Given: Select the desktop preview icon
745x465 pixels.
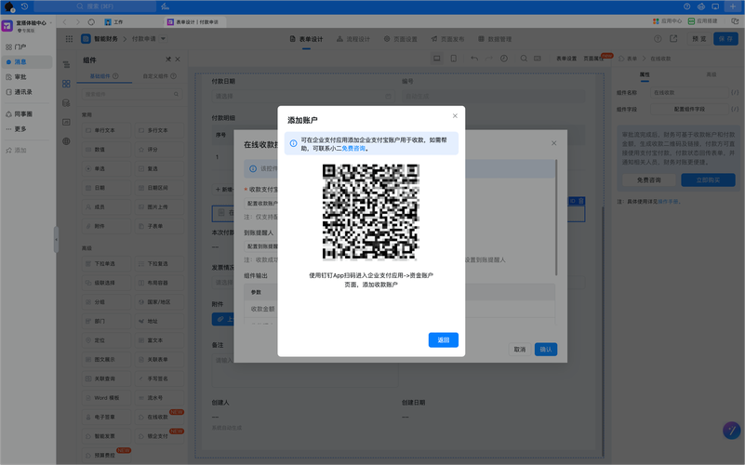Looking at the screenshot, I should [x=436, y=59].
